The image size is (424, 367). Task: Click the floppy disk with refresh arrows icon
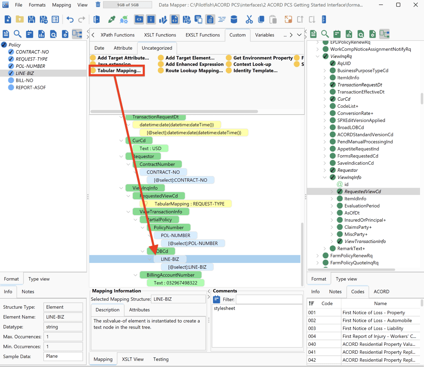[x=186, y=20]
